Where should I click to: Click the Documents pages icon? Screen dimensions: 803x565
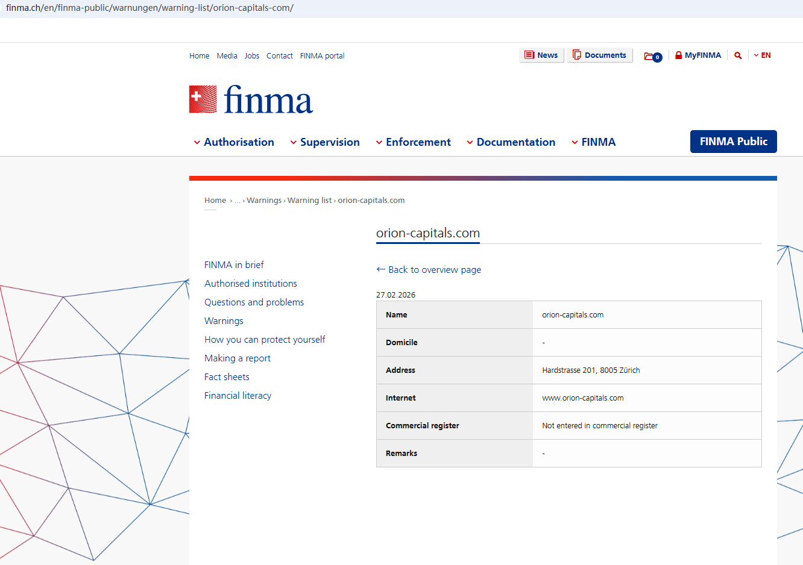point(577,55)
